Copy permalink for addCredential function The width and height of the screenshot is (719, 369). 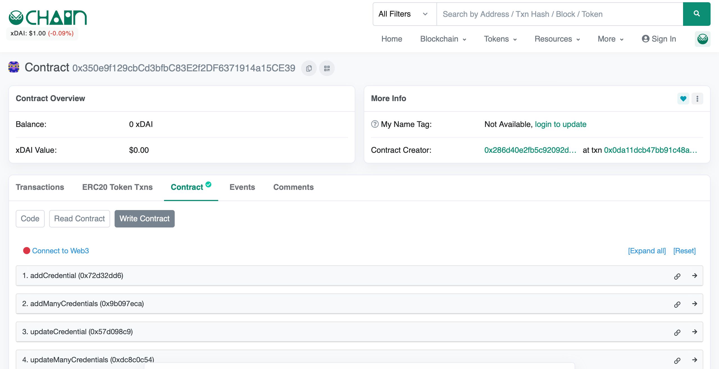point(677,276)
